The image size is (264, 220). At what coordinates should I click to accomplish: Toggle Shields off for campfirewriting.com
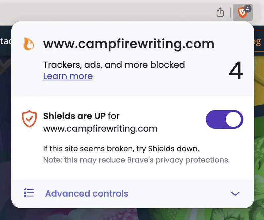click(224, 119)
